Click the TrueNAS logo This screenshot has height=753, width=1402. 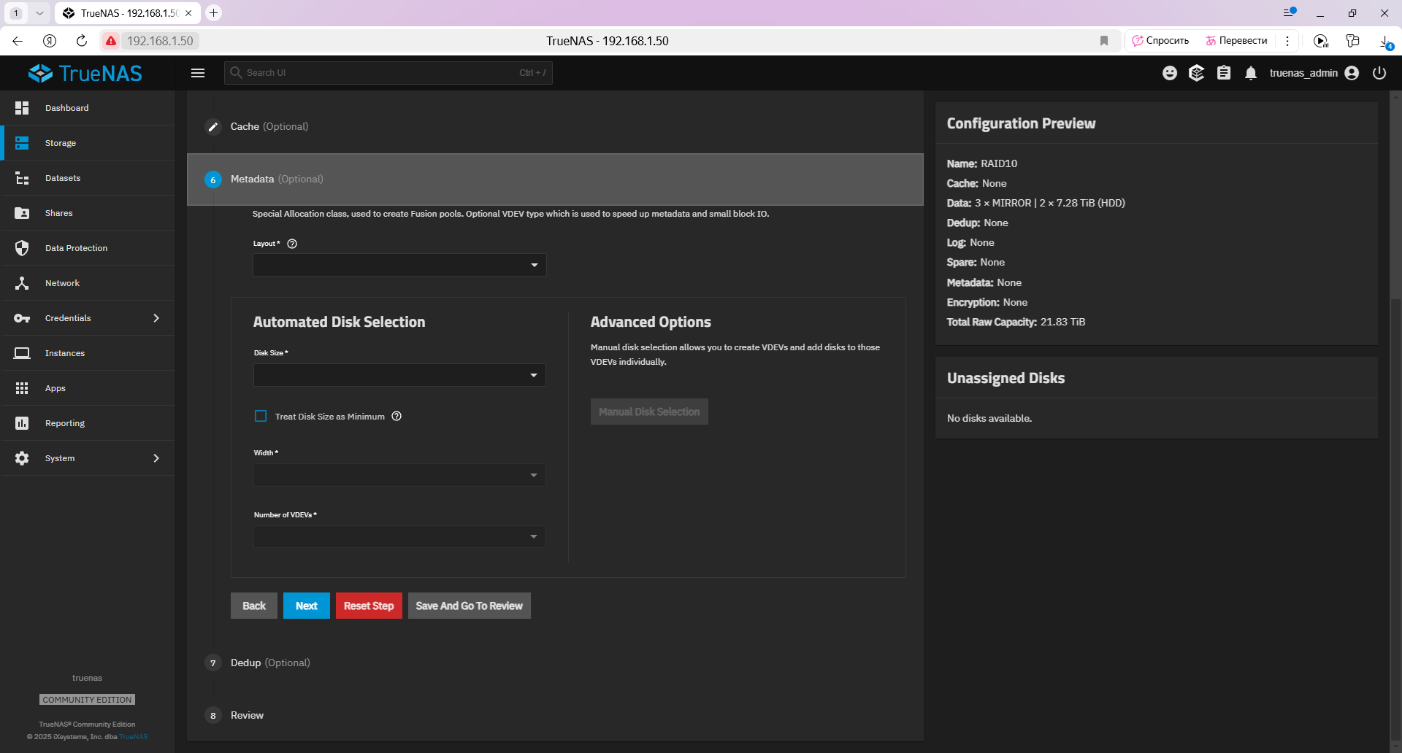pyautogui.click(x=85, y=73)
